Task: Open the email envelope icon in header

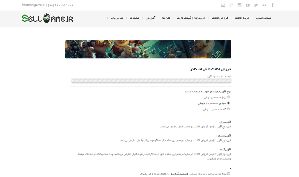Action: (223, 5)
